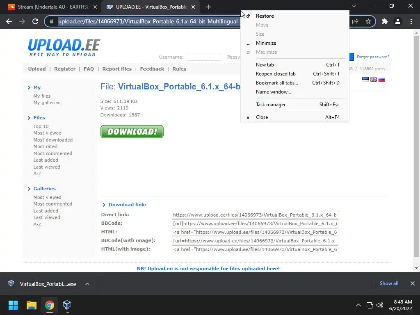Show hidden tray icons chevron
The image size is (420, 315).
click(358, 305)
